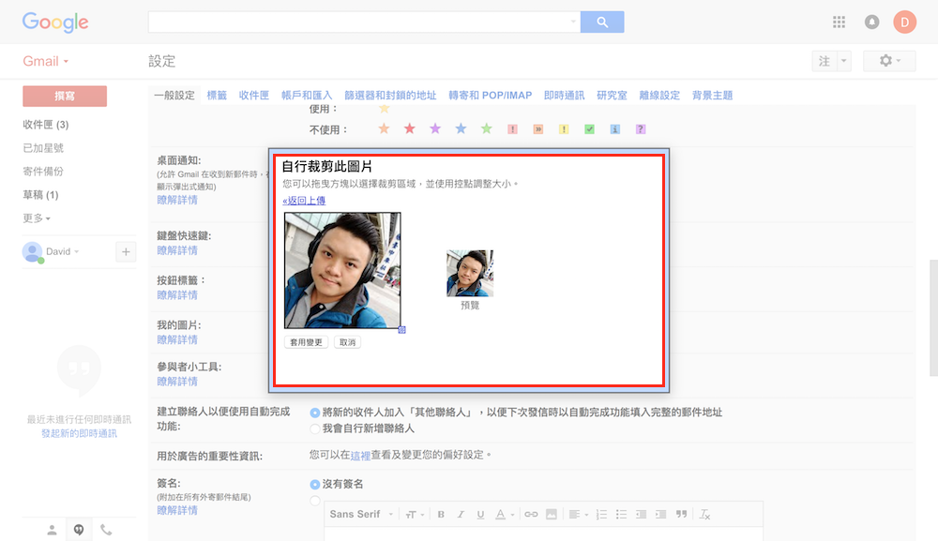Click the «返回上傳 link
The height and width of the screenshot is (541, 938).
pos(304,201)
